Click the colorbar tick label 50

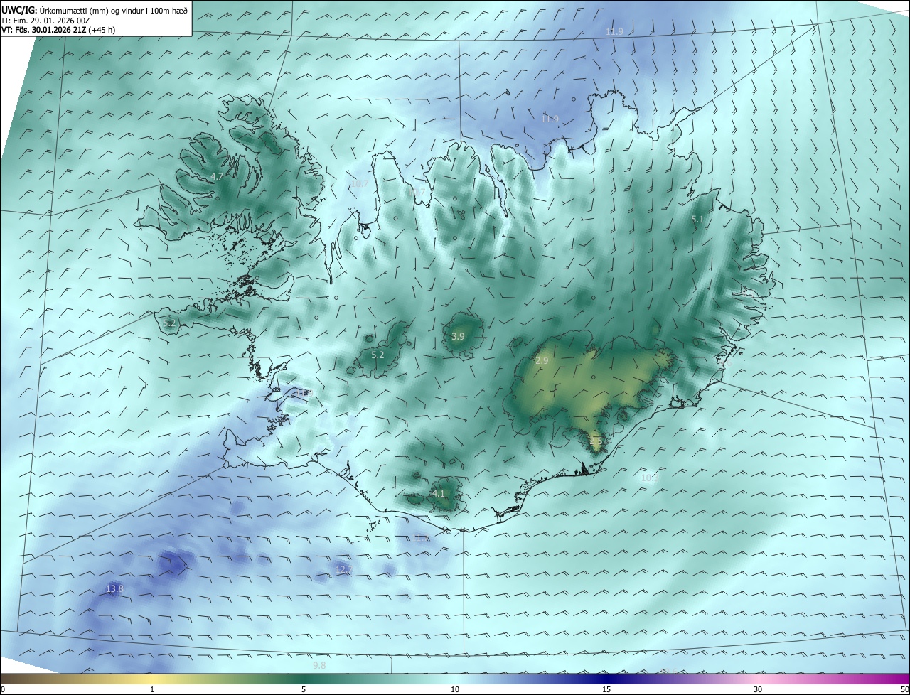point(904,690)
